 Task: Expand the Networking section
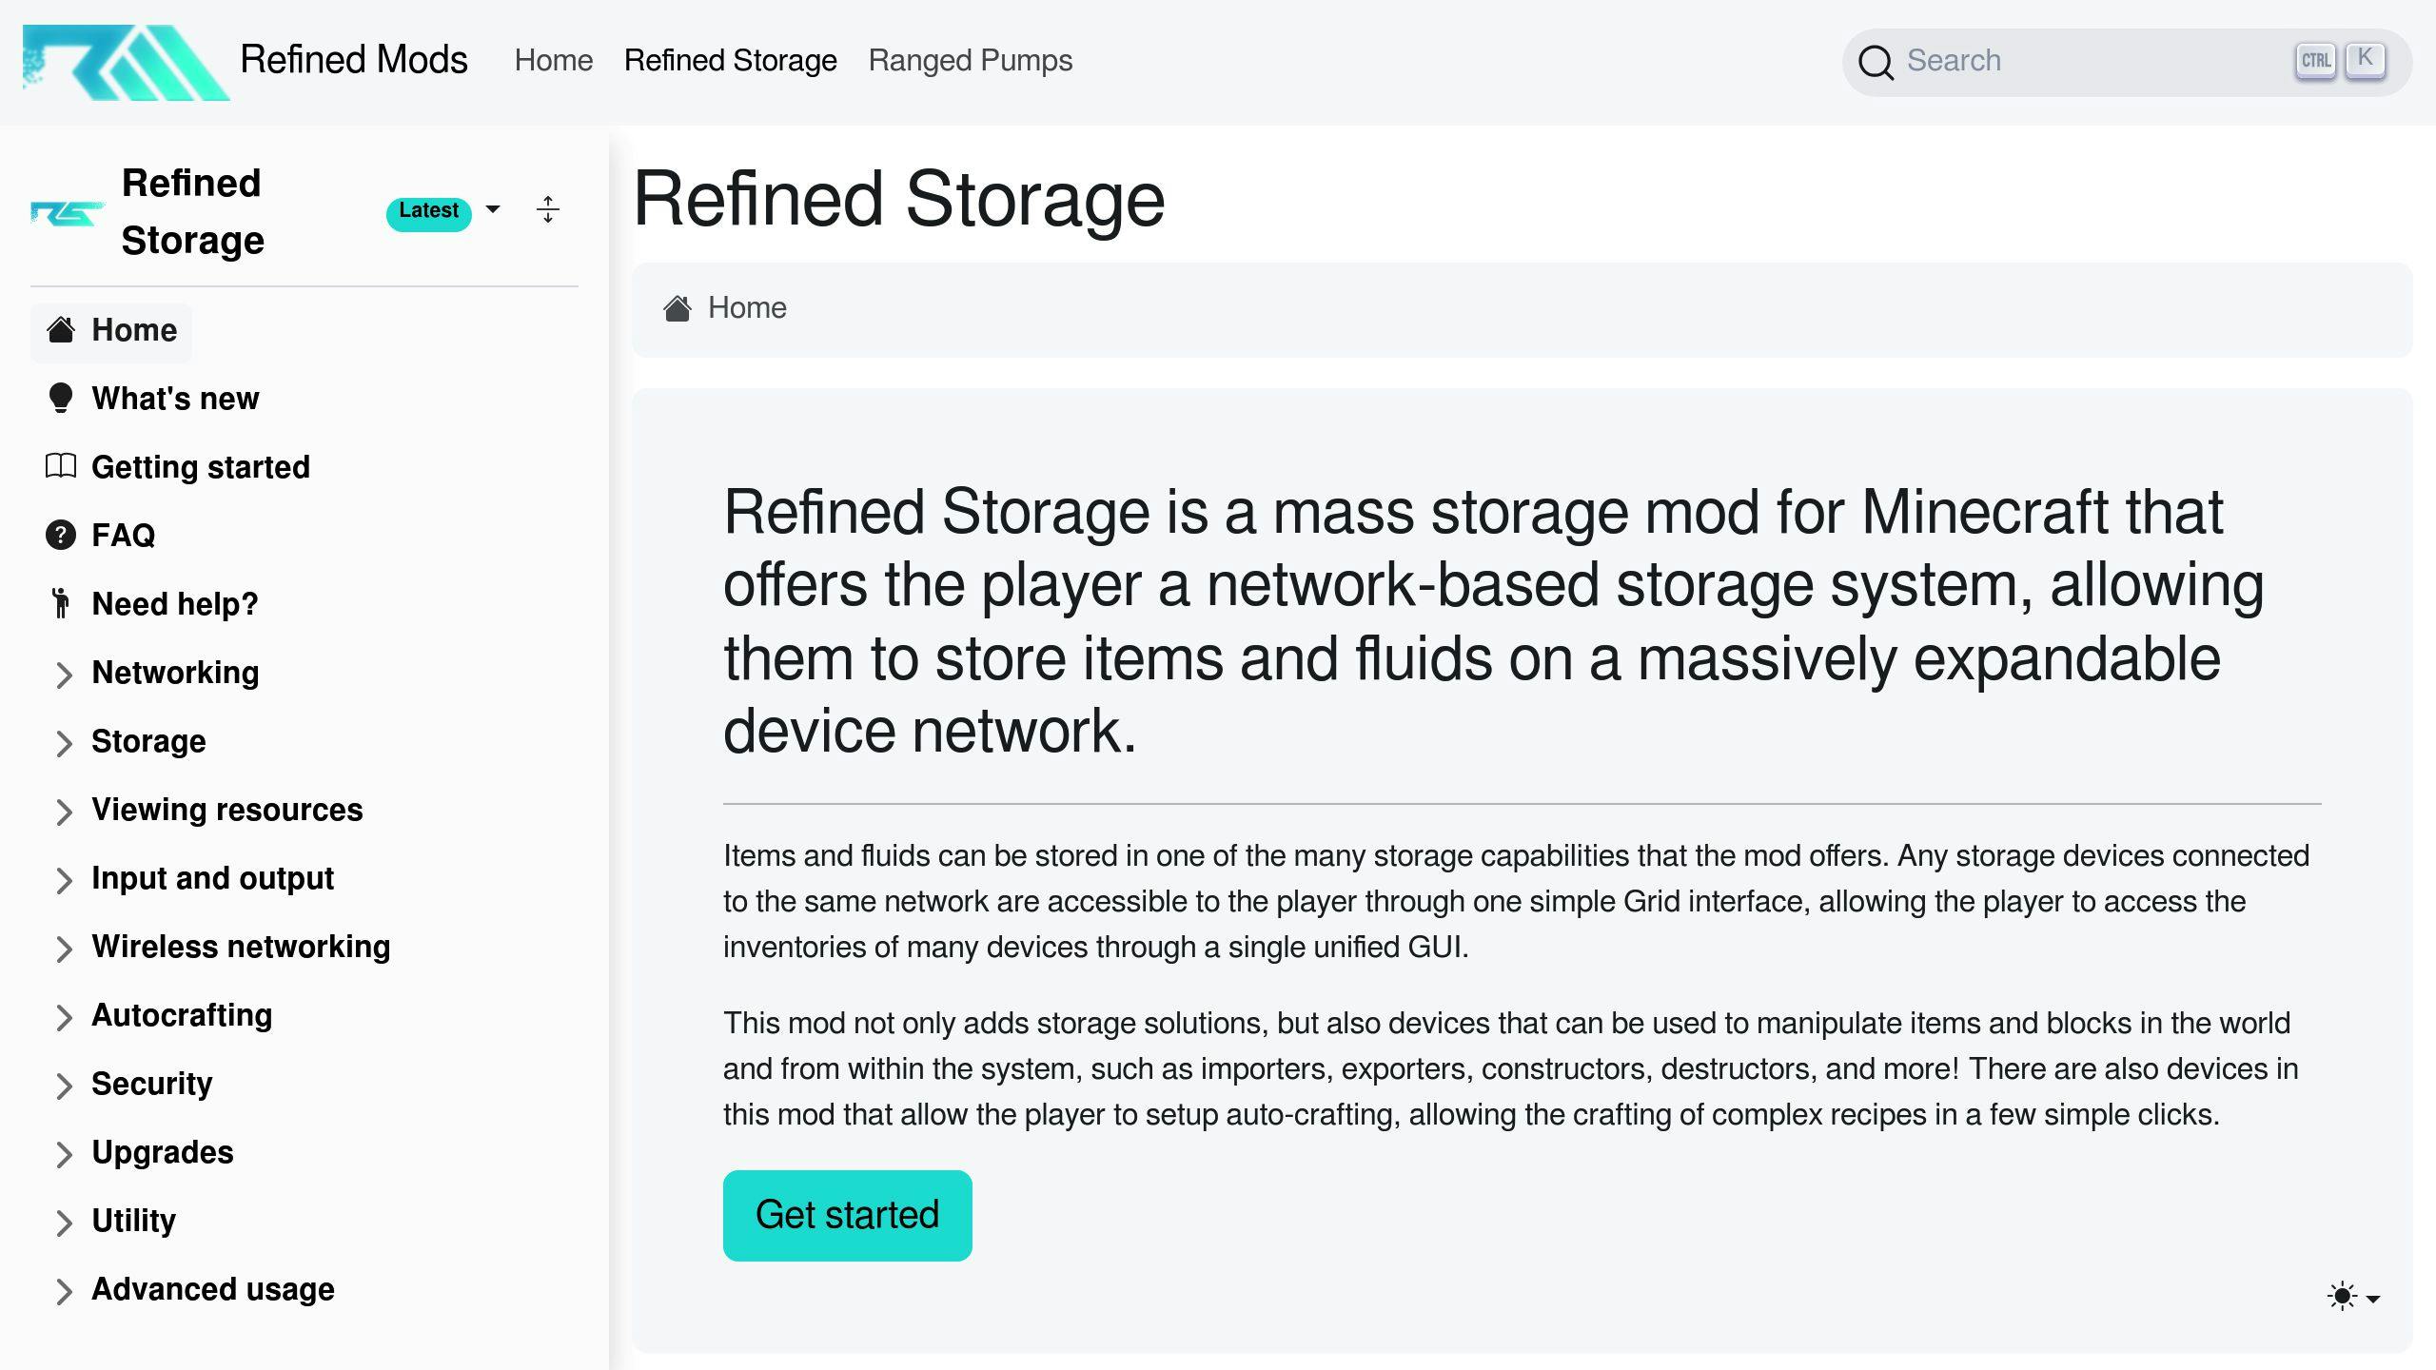pos(62,673)
